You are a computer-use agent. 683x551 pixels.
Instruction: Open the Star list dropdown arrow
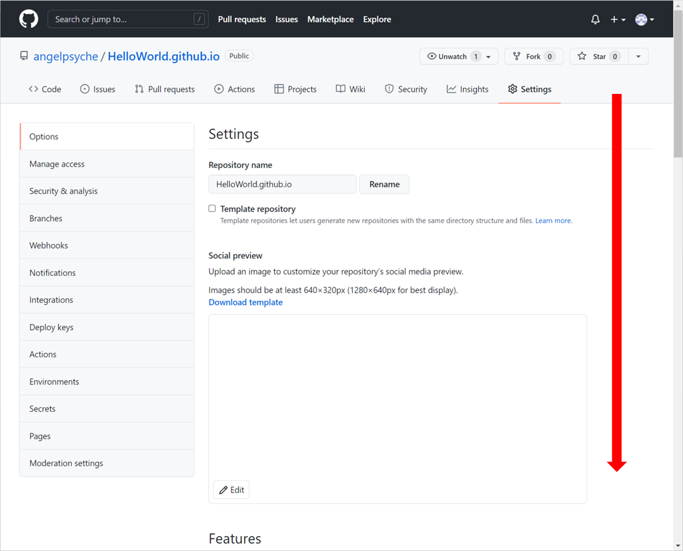tap(638, 56)
